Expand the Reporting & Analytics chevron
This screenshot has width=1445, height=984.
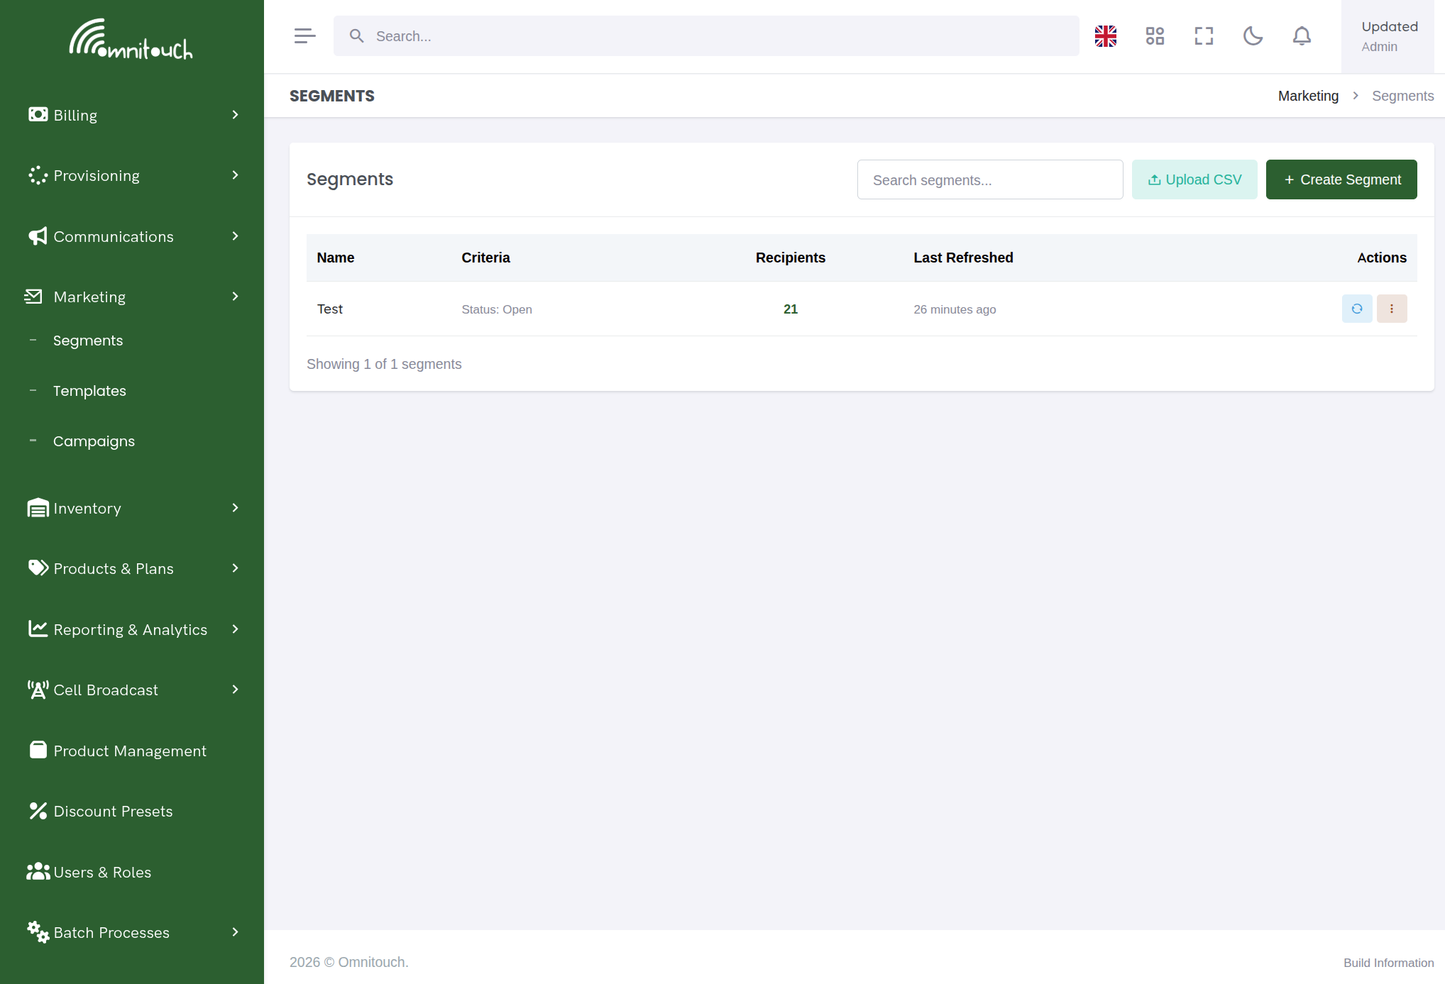pyautogui.click(x=235, y=629)
